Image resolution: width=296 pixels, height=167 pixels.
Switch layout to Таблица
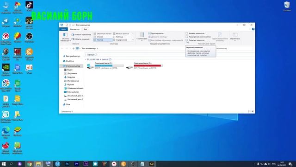click(x=118, y=37)
